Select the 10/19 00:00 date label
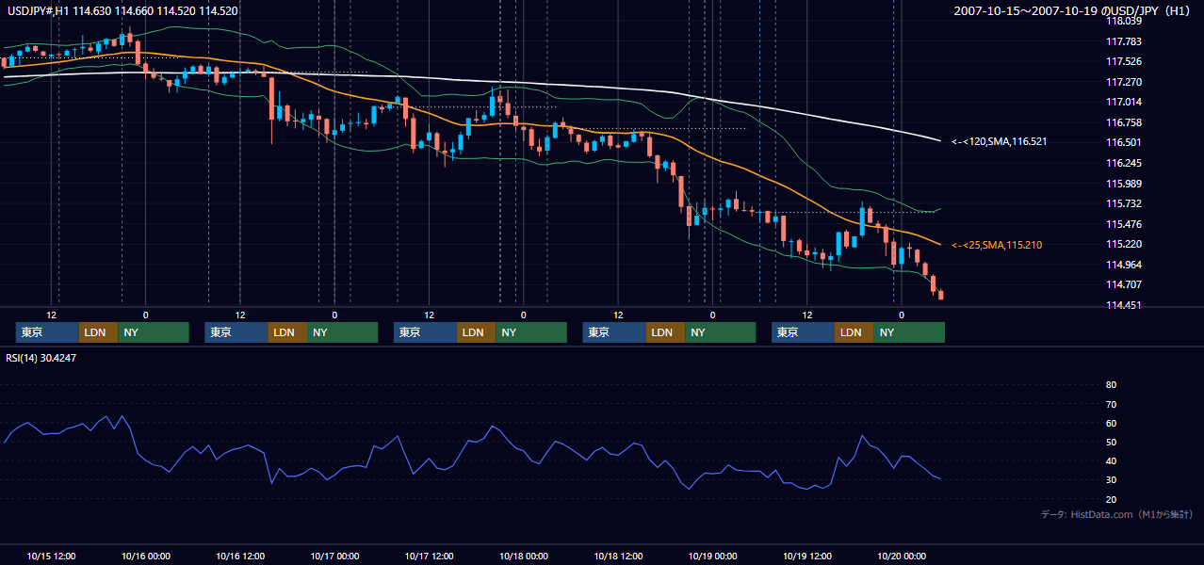 click(x=712, y=556)
